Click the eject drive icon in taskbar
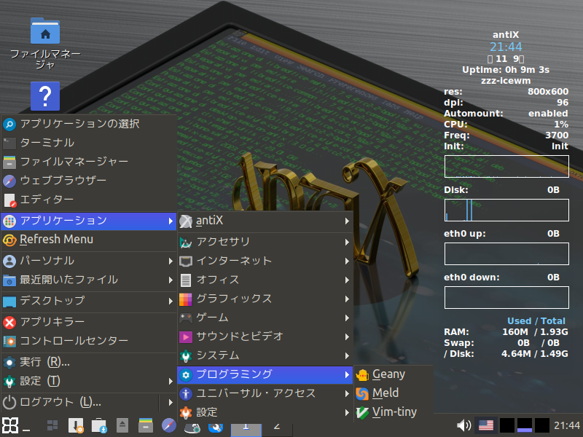The height and width of the screenshot is (437, 583). tap(122, 425)
